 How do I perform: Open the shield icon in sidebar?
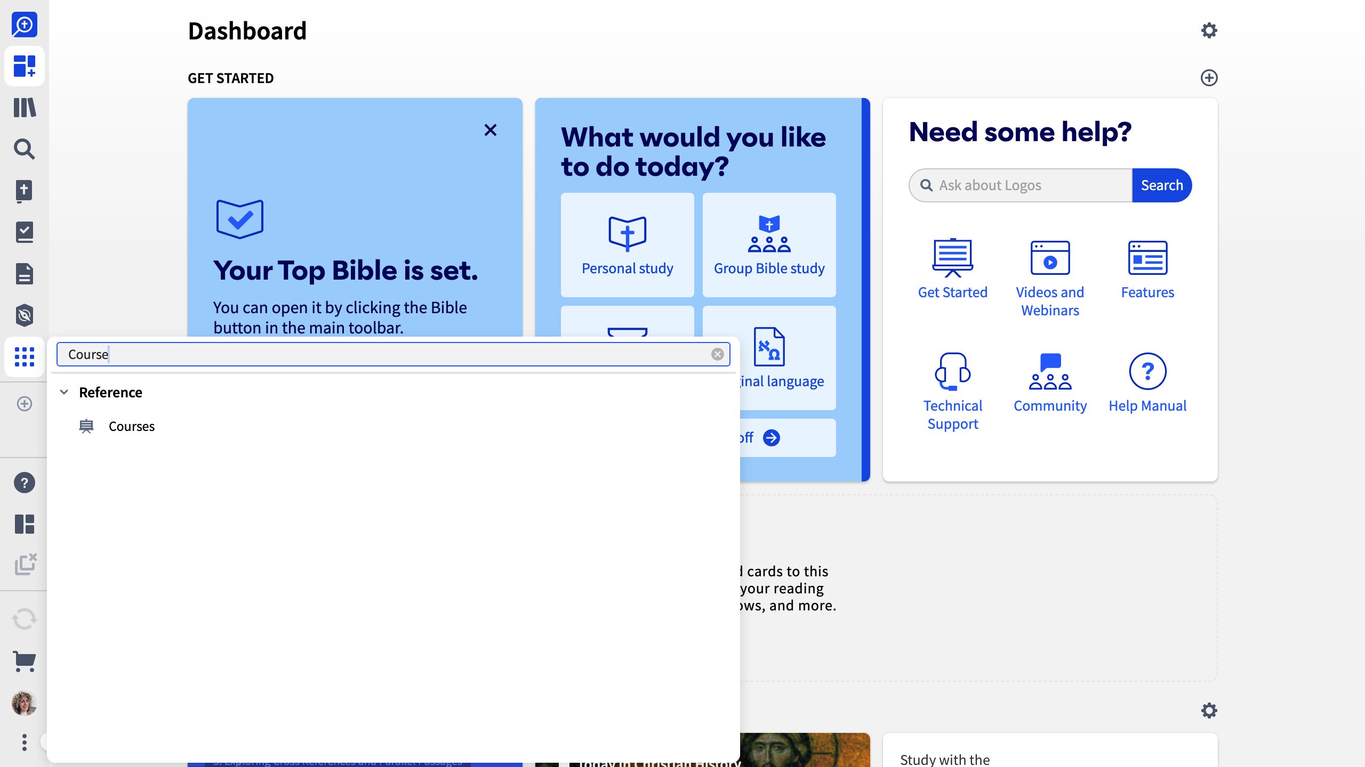(24, 315)
